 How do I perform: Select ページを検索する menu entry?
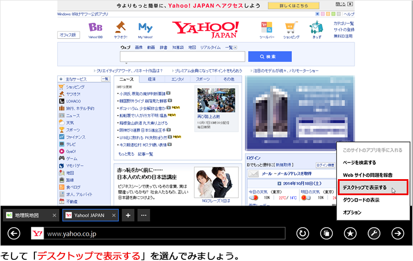359,163
